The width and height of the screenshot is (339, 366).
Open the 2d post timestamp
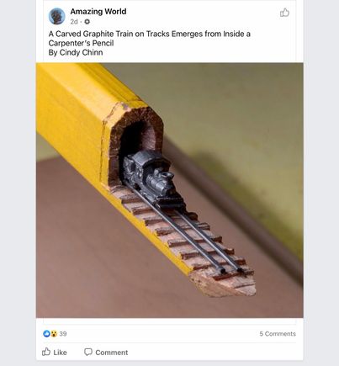pyautogui.click(x=74, y=22)
